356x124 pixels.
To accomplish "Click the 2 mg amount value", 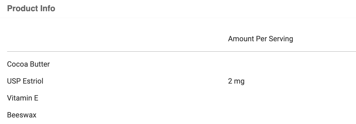I will coord(236,81).
